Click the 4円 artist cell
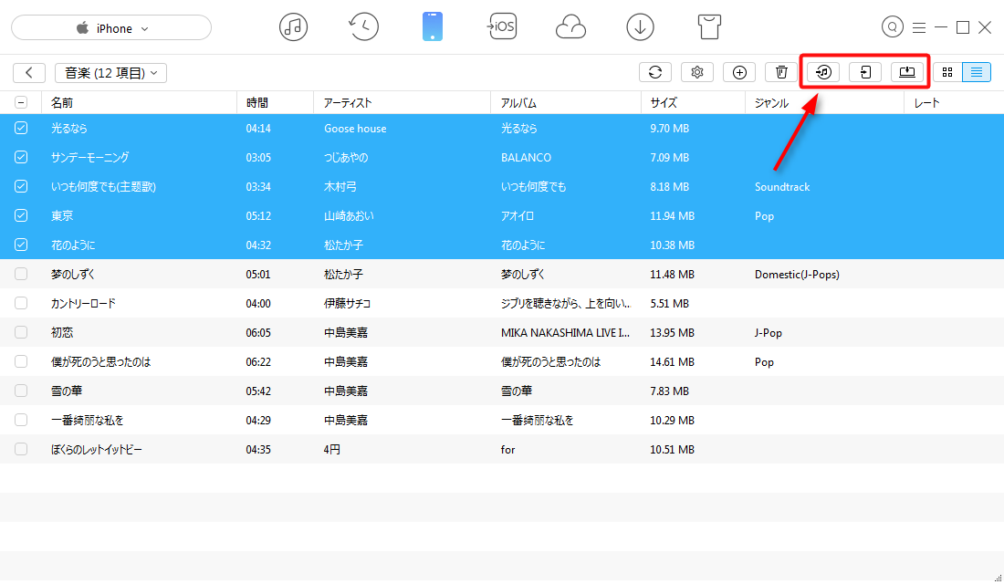Screen dimensions: 1004x584 (331, 450)
